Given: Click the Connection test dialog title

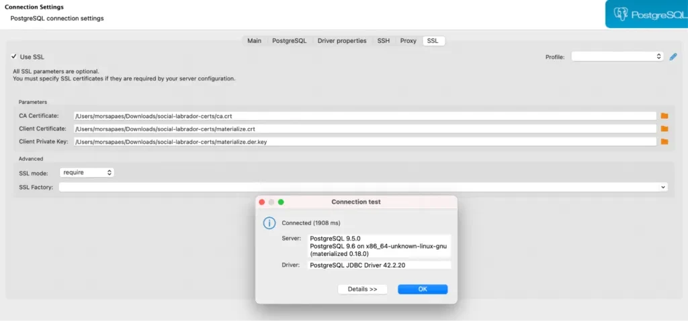Looking at the screenshot, I should (356, 202).
